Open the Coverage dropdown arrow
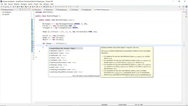 (x=23, y=7)
